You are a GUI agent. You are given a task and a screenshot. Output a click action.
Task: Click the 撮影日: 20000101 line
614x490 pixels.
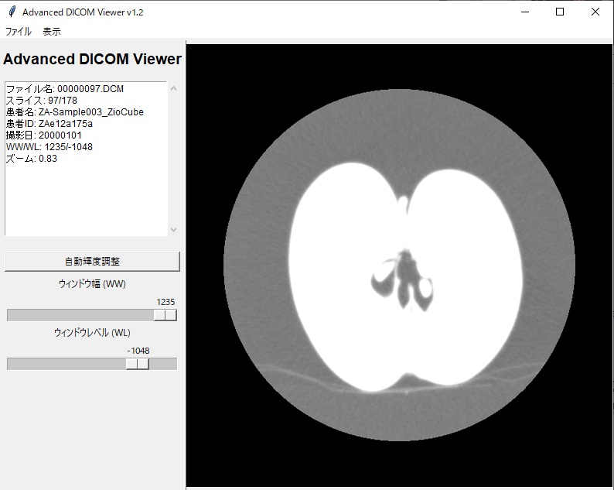point(44,135)
